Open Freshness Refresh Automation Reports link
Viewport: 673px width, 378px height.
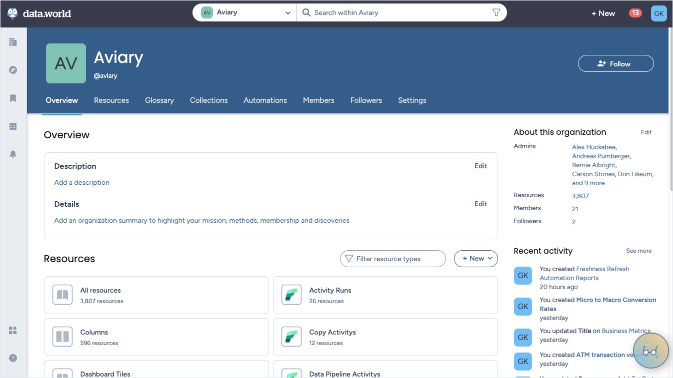[584, 273]
